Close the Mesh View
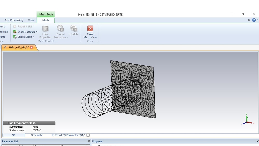The height and width of the screenshot is (146, 259). pyautogui.click(x=90, y=32)
